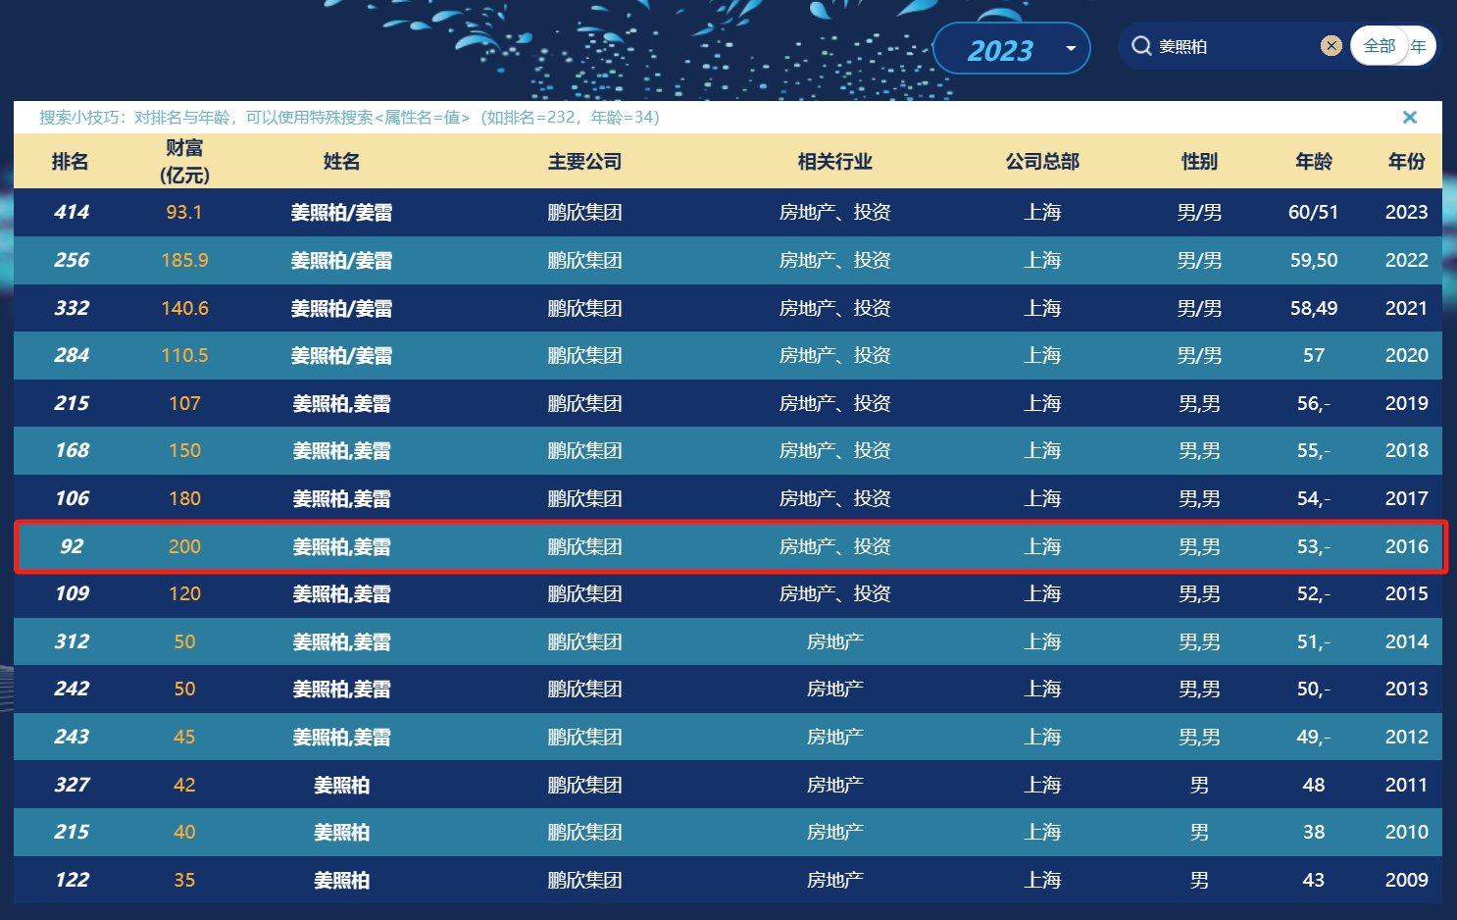Click 鹏欣集团 in the 2015 row
This screenshot has width=1457, height=920.
(584, 593)
